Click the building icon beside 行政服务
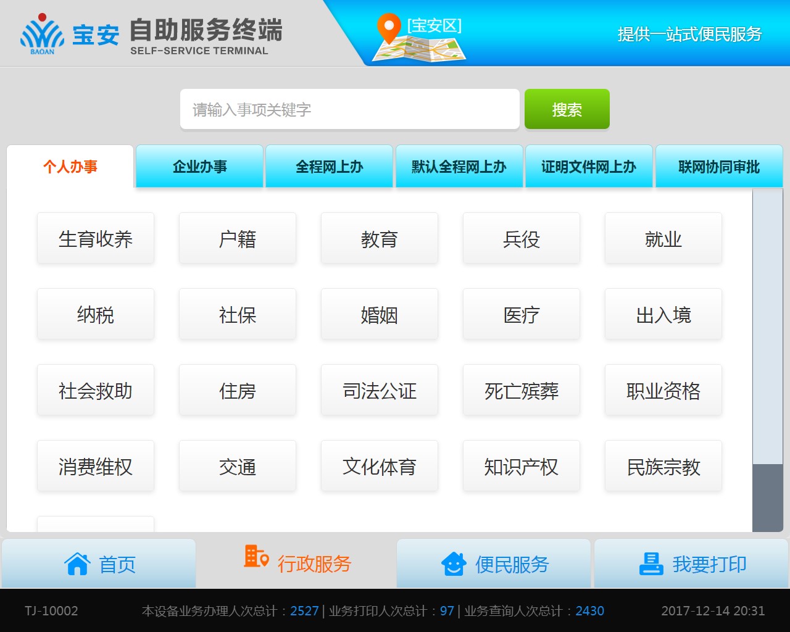 point(256,556)
